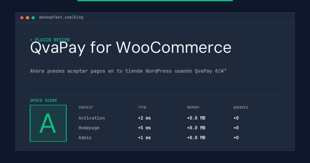Click the yellow minimize dot
Image resolution: width=310 pixels, height=163 pixels.
click(x=27, y=18)
